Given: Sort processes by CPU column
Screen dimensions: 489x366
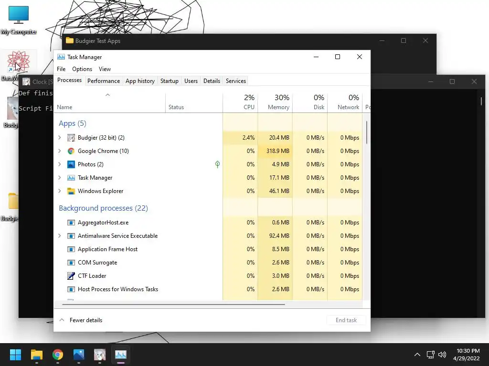Looking at the screenshot, I should coord(241,103).
